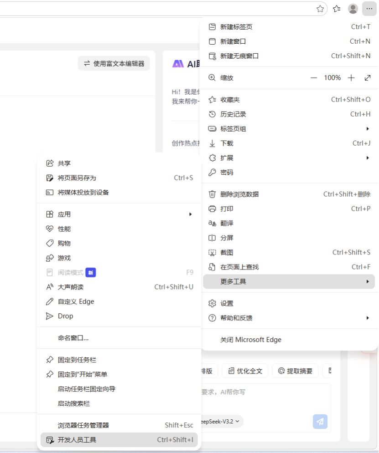Open 购物 in the submenu

(x=119, y=243)
